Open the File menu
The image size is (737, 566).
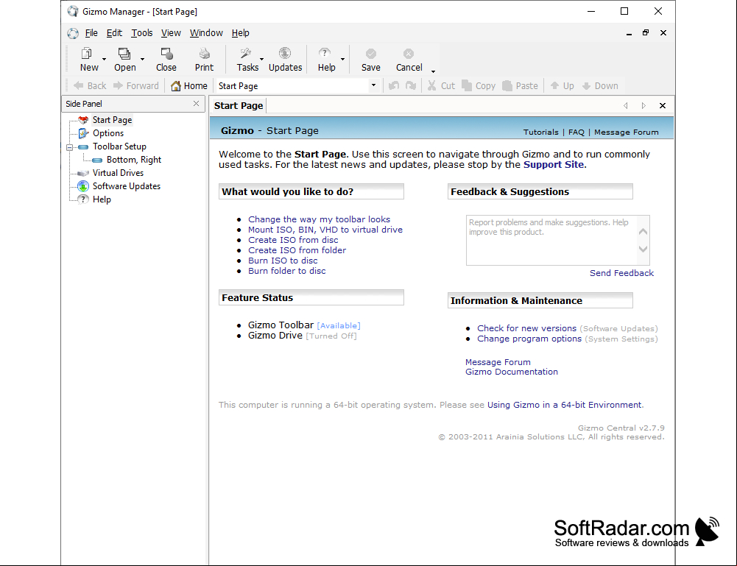pyautogui.click(x=91, y=33)
